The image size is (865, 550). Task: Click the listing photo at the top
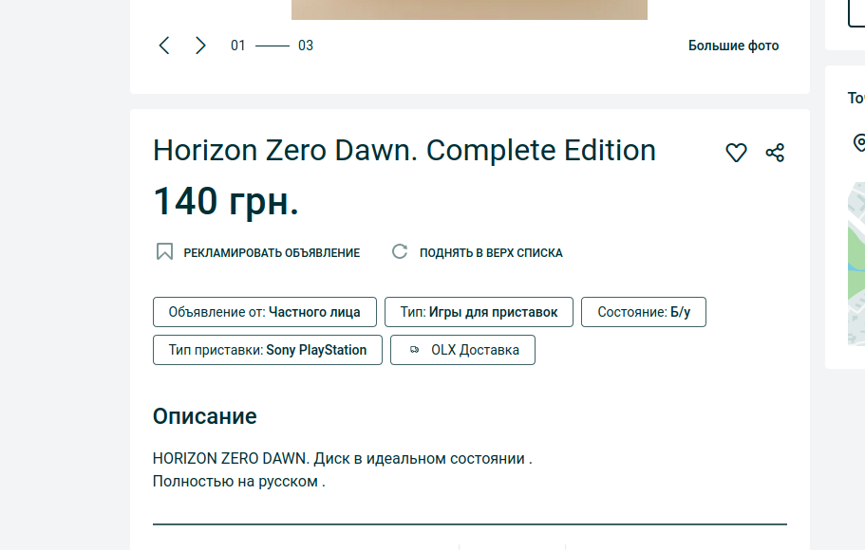coord(469,9)
